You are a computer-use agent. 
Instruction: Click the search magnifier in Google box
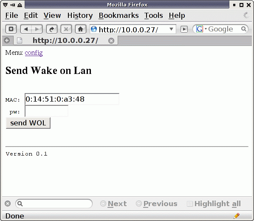tap(244, 29)
